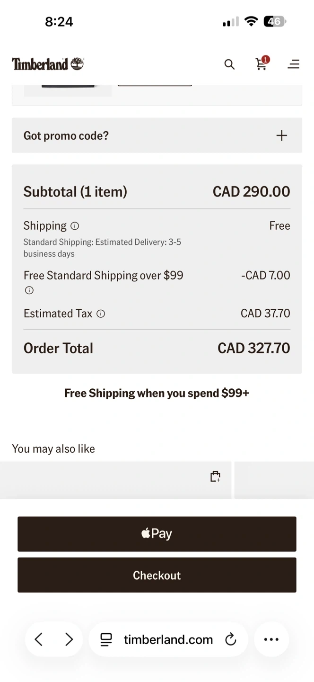Tap the product thumbnail in cart
The image size is (314, 682).
click(68, 90)
